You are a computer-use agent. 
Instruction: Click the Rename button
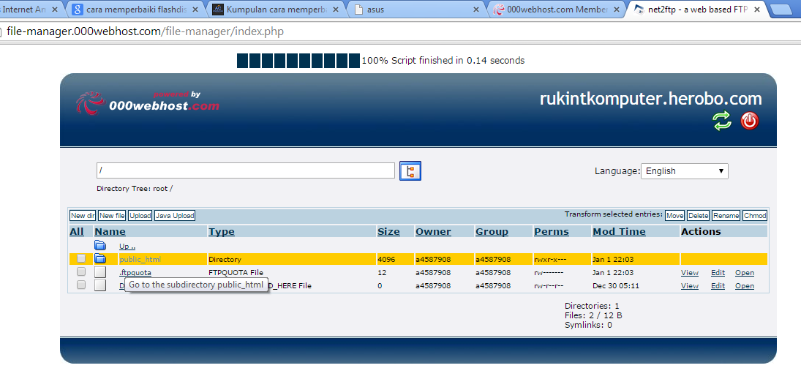726,216
